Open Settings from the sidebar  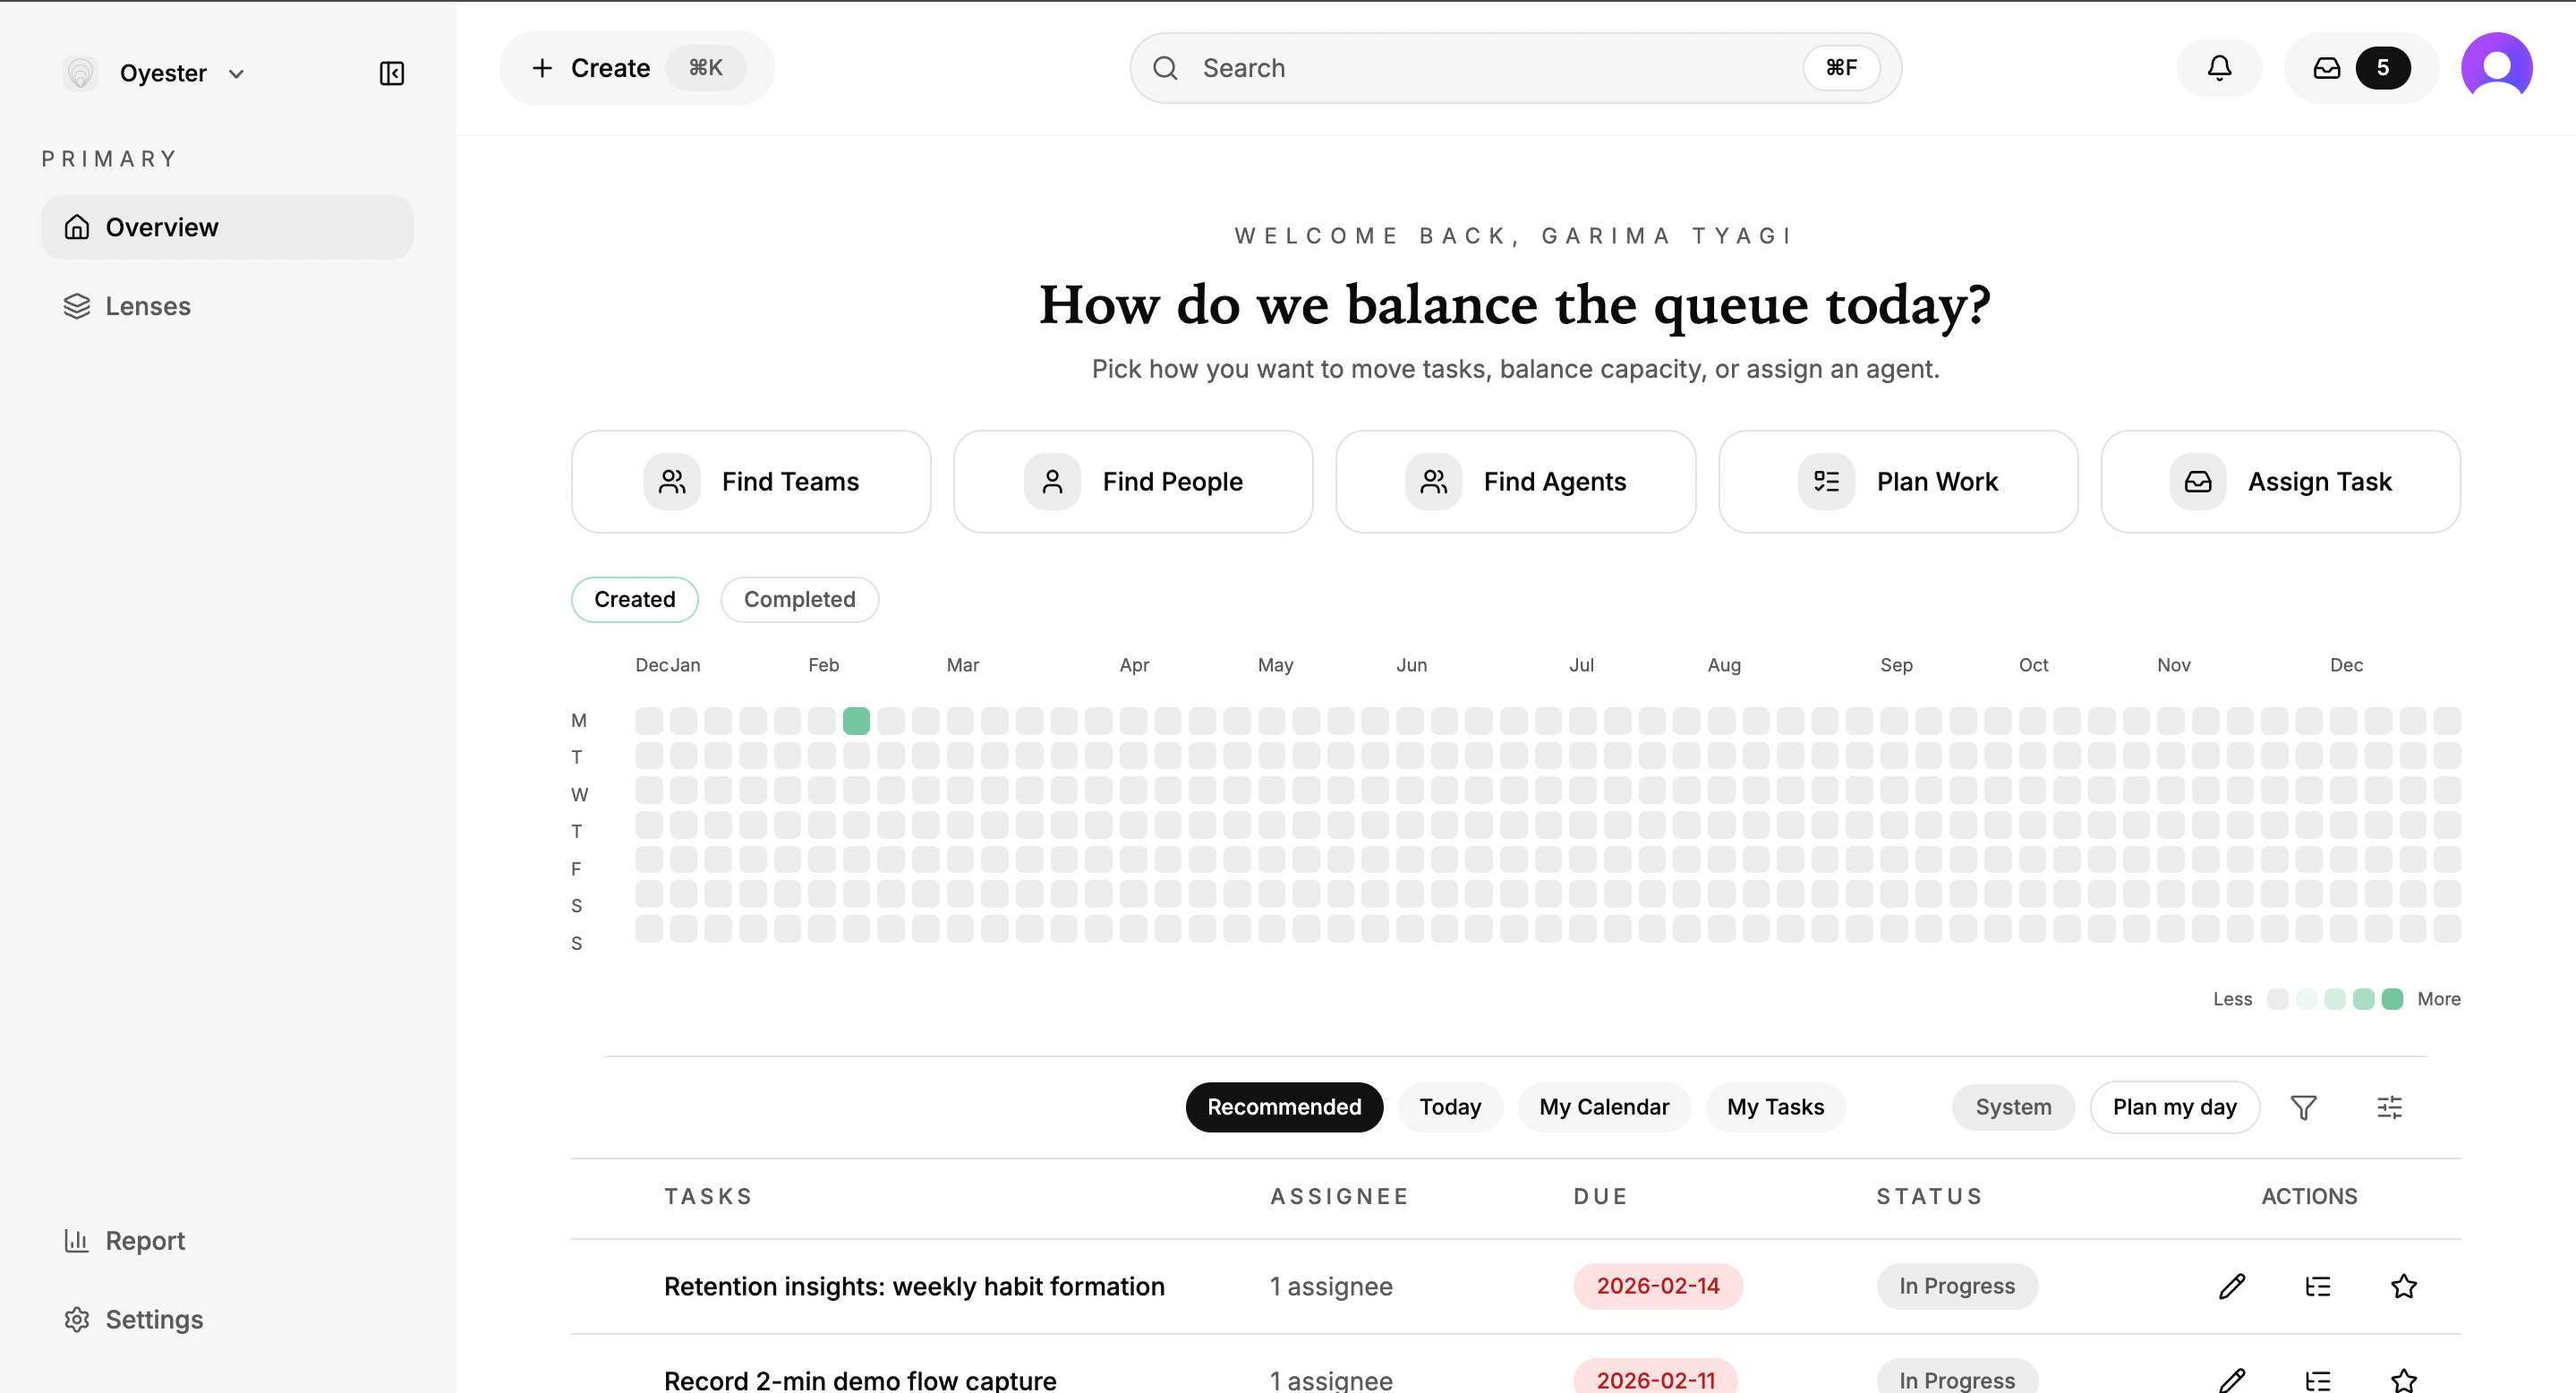(x=154, y=1319)
